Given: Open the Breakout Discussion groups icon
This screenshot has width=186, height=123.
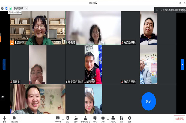Looking at the screenshot, I should click(113, 118).
